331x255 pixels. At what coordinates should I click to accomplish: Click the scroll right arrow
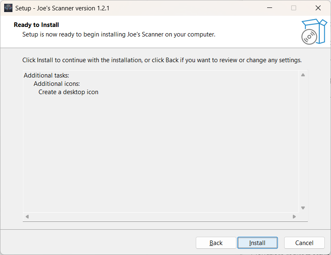[x=294, y=216]
